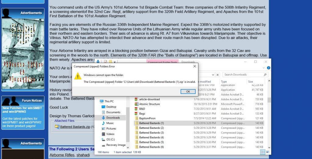Switch to Details view layout icon
Viewport: 312px width, 159px height.
point(263,152)
